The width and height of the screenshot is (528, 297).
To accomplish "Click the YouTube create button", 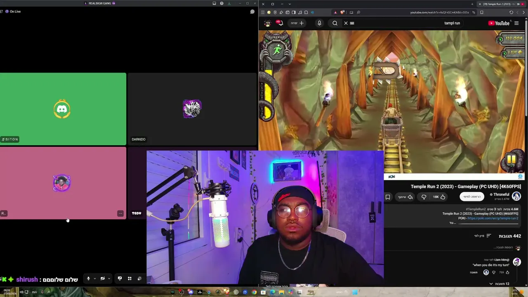I will coord(297,23).
